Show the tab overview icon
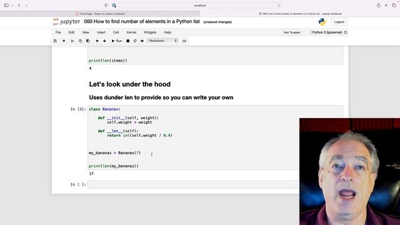The height and width of the screenshot is (225, 400). (x=394, y=6)
